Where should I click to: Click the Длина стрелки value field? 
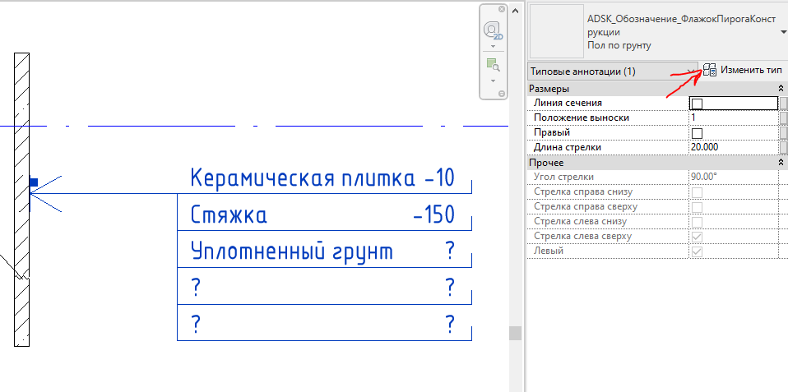pyautogui.click(x=732, y=147)
